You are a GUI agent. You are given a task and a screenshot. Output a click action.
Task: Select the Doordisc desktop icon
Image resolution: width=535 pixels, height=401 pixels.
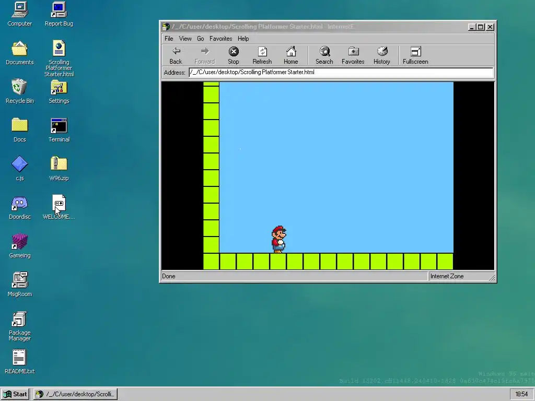tap(20, 207)
